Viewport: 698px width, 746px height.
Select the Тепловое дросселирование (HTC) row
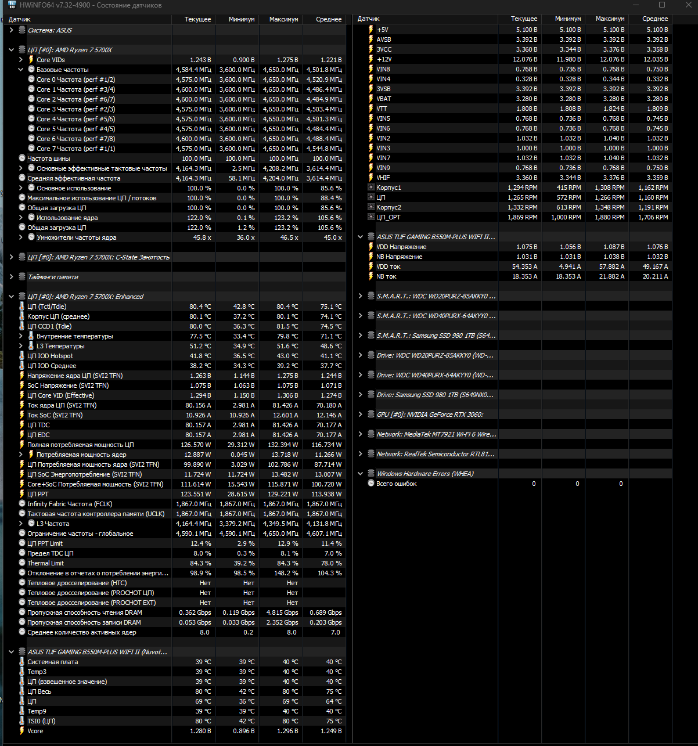pos(174,583)
